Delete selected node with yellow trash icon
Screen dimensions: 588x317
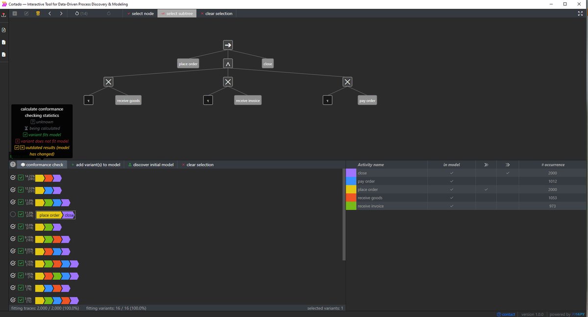click(x=38, y=14)
